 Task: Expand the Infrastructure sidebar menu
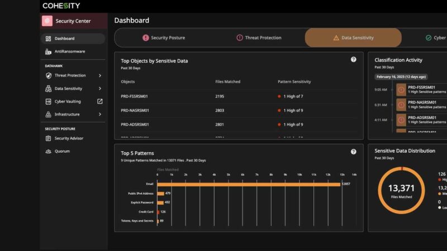[100, 114]
